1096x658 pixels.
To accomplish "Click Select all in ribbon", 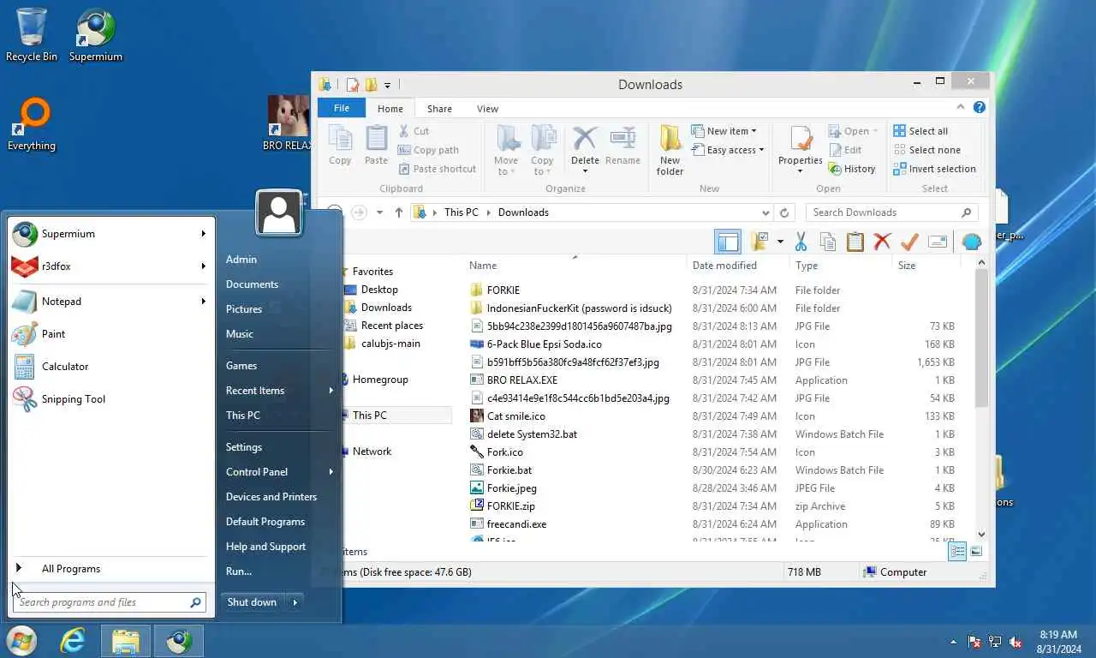I will tap(920, 131).
